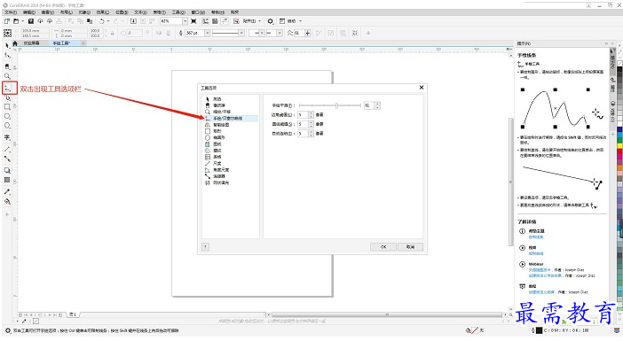Open the outline width dropdown

coord(207,34)
